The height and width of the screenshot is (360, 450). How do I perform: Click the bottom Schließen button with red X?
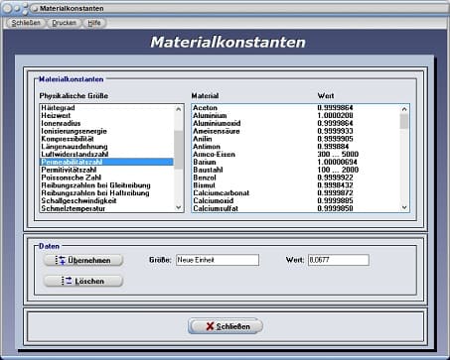click(225, 326)
